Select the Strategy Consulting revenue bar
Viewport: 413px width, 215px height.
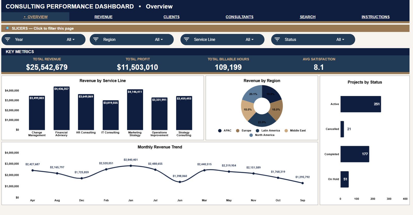click(x=184, y=113)
